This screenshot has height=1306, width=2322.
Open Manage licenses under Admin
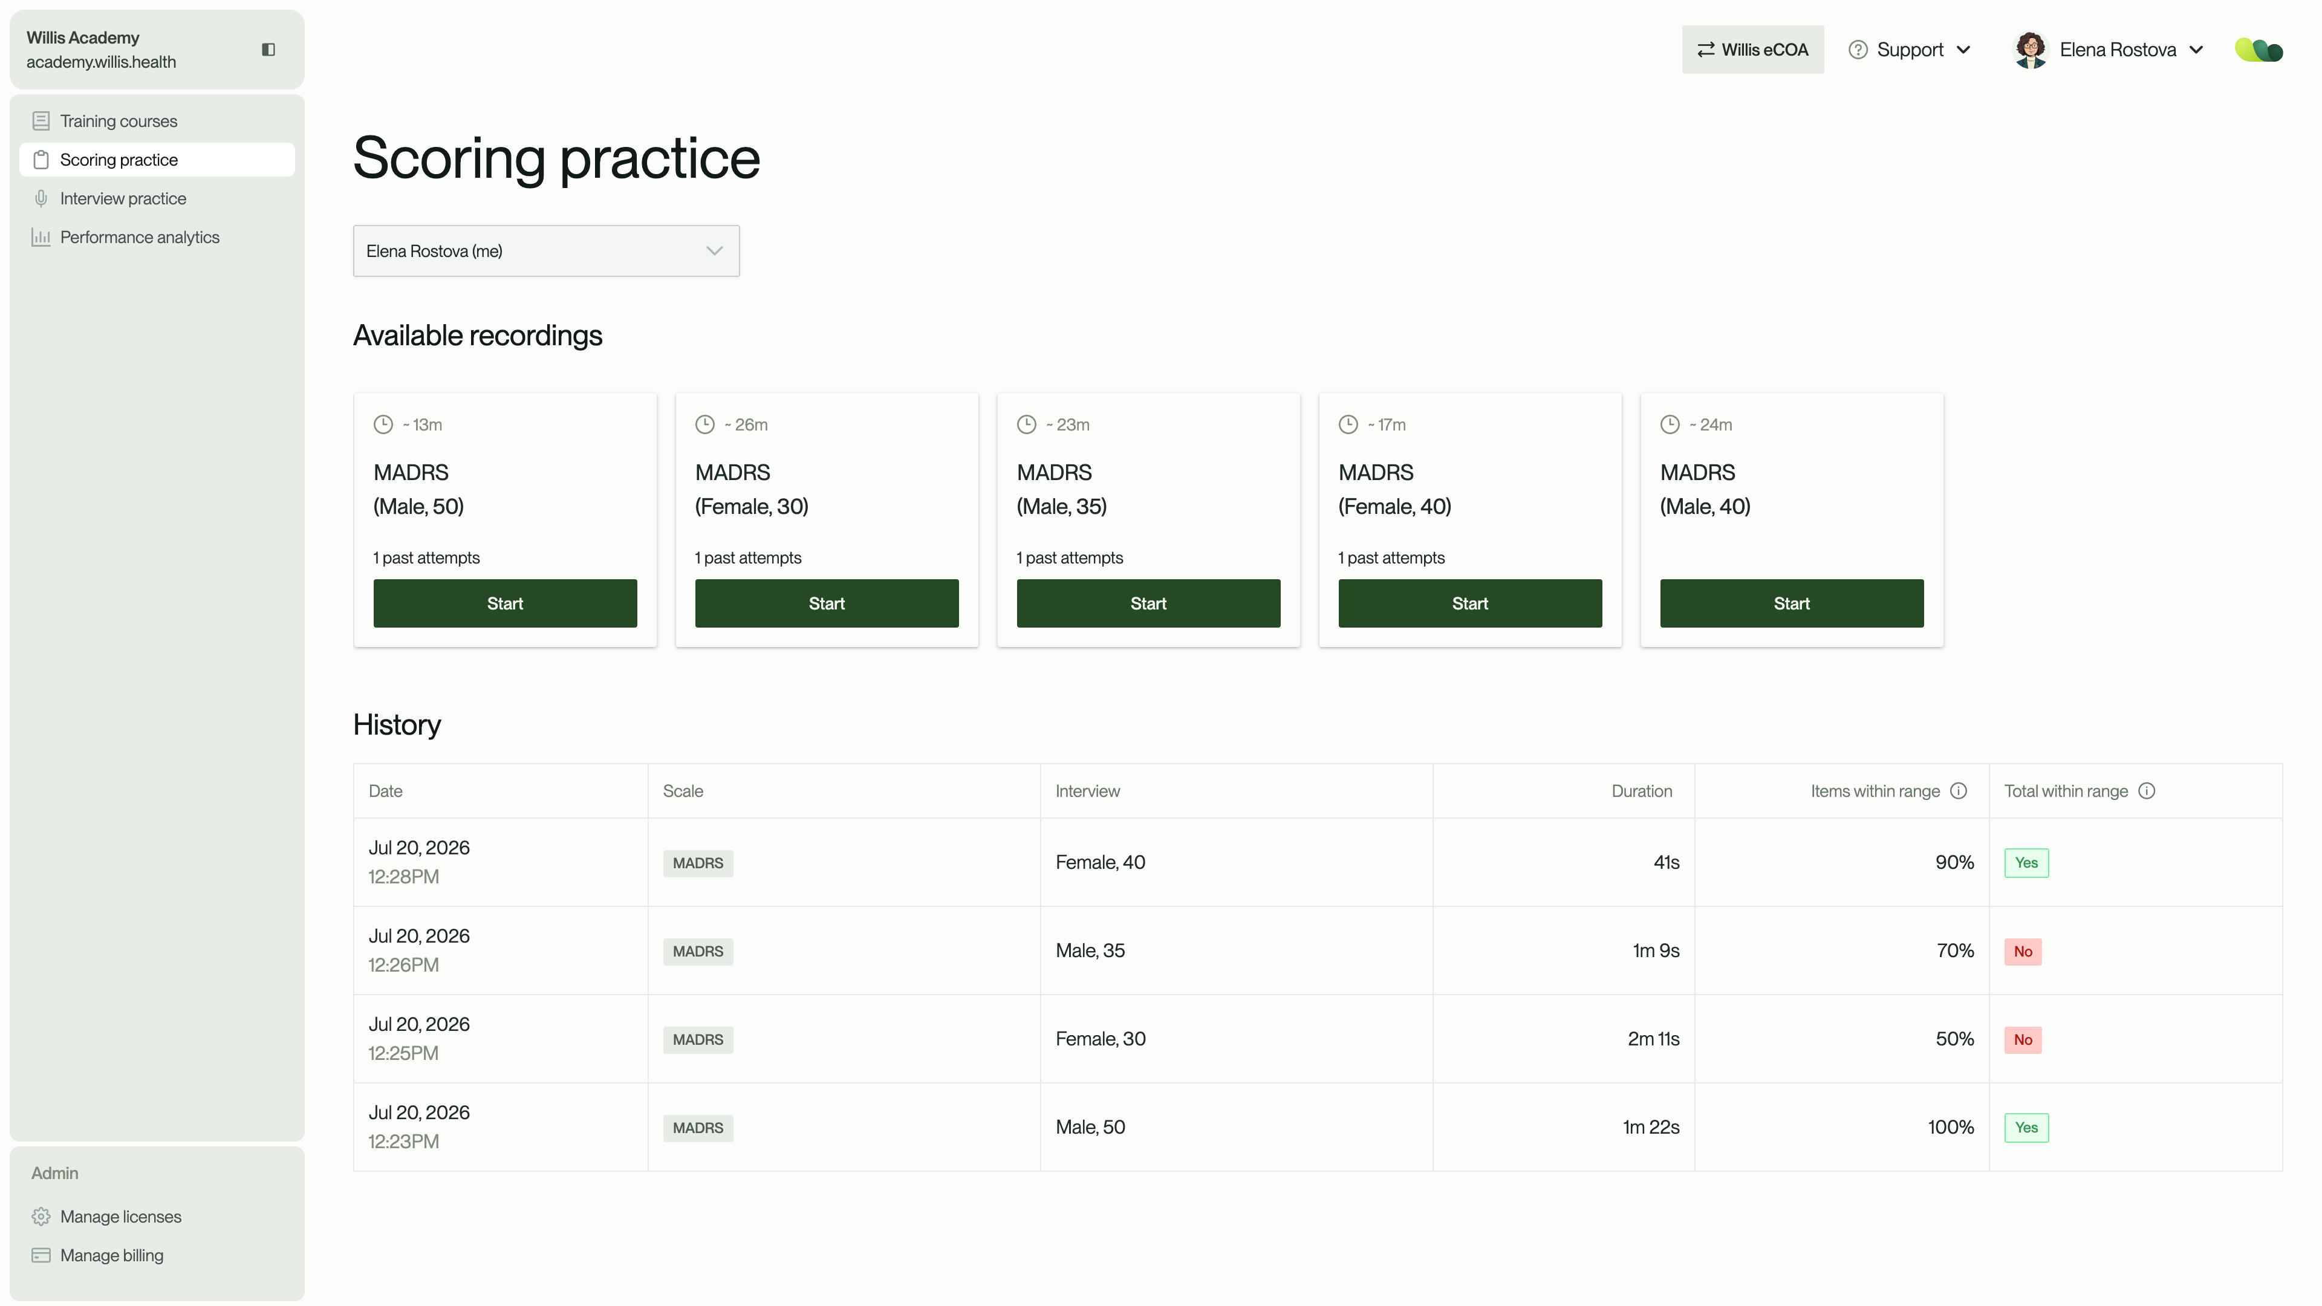tap(157, 1217)
